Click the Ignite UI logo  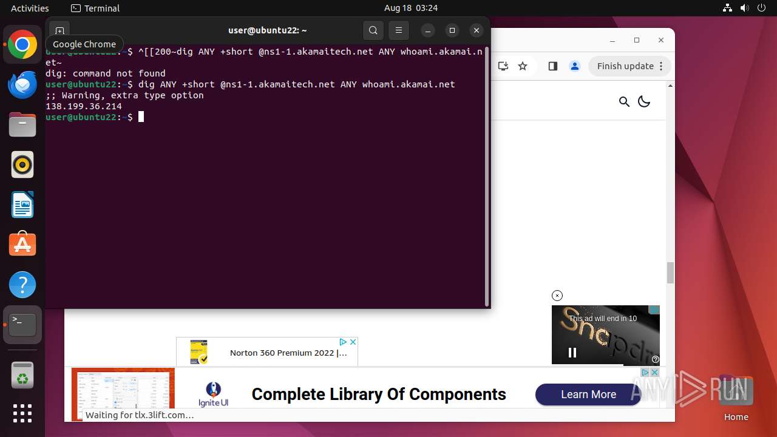point(213,395)
